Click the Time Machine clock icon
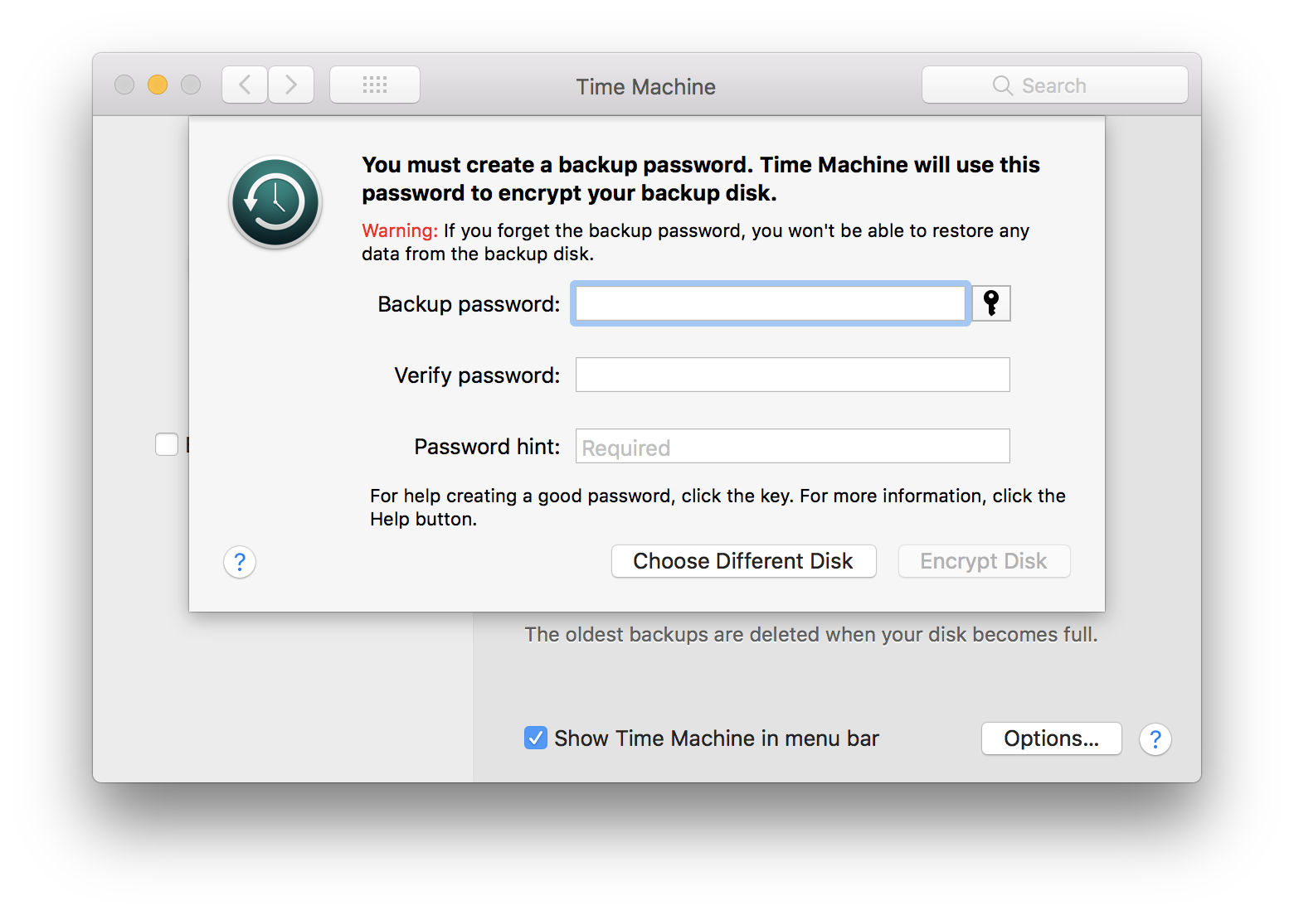The height and width of the screenshot is (915, 1294). 275,202
